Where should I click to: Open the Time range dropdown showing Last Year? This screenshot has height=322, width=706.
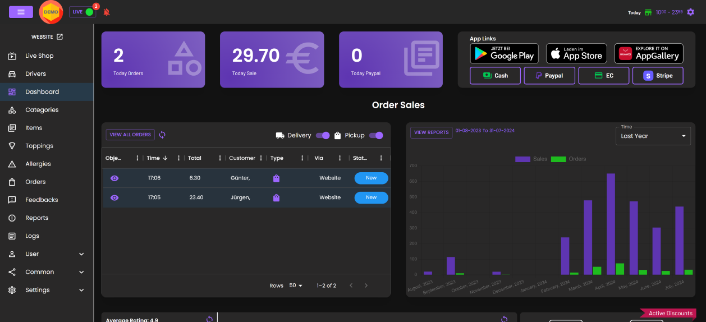pos(653,136)
